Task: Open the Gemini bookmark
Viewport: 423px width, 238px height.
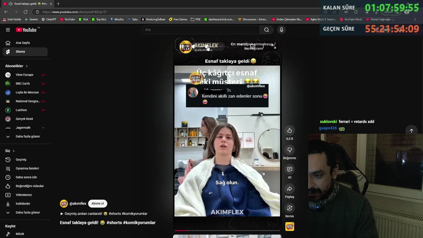Action: (31, 20)
